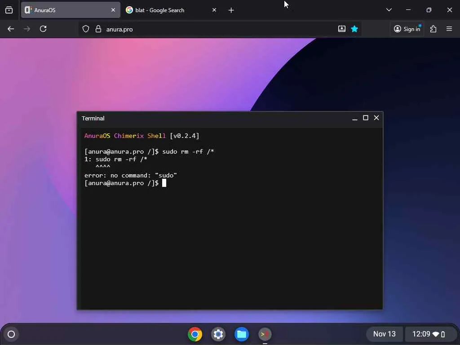Go forward to the next page
The height and width of the screenshot is (345, 460).
pyautogui.click(x=27, y=29)
